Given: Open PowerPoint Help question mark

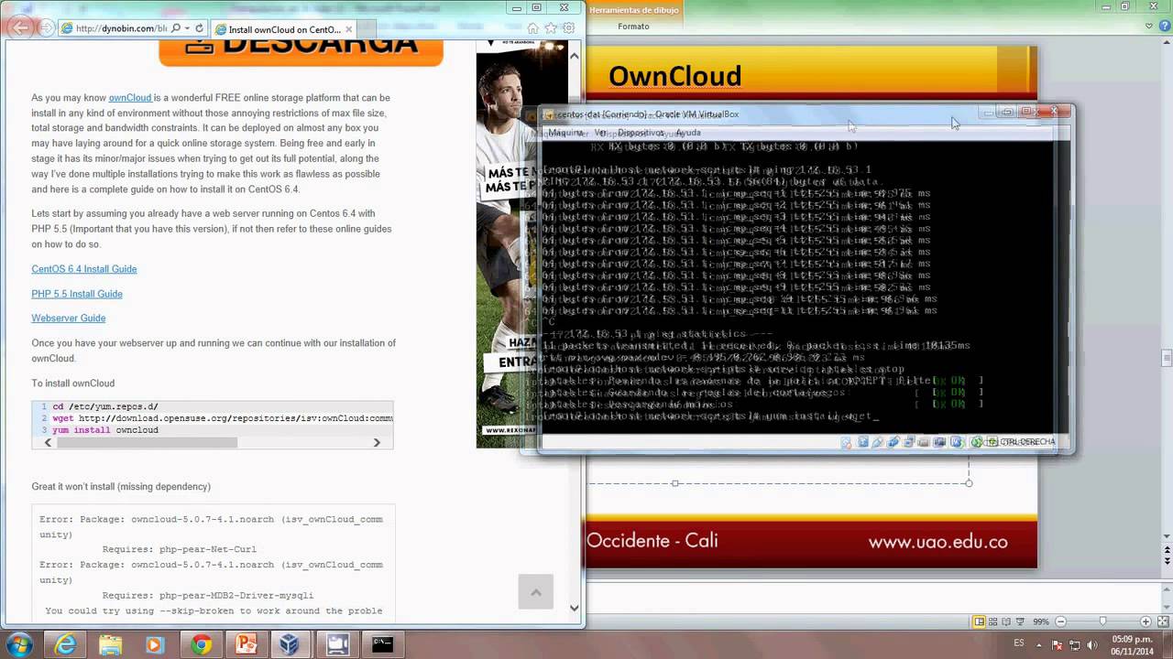Looking at the screenshot, I should point(1163,27).
